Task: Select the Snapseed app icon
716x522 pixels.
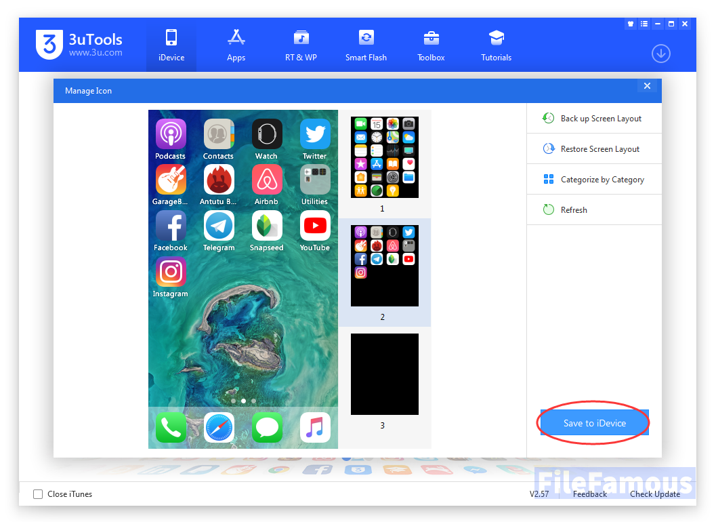Action: click(x=267, y=226)
